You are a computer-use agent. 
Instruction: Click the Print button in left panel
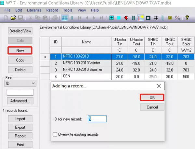click(x=20, y=144)
